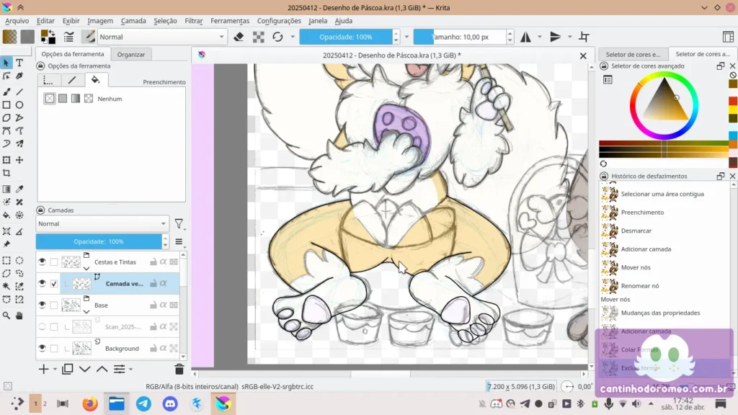Choose the Elliptical Selection tool

(19, 260)
